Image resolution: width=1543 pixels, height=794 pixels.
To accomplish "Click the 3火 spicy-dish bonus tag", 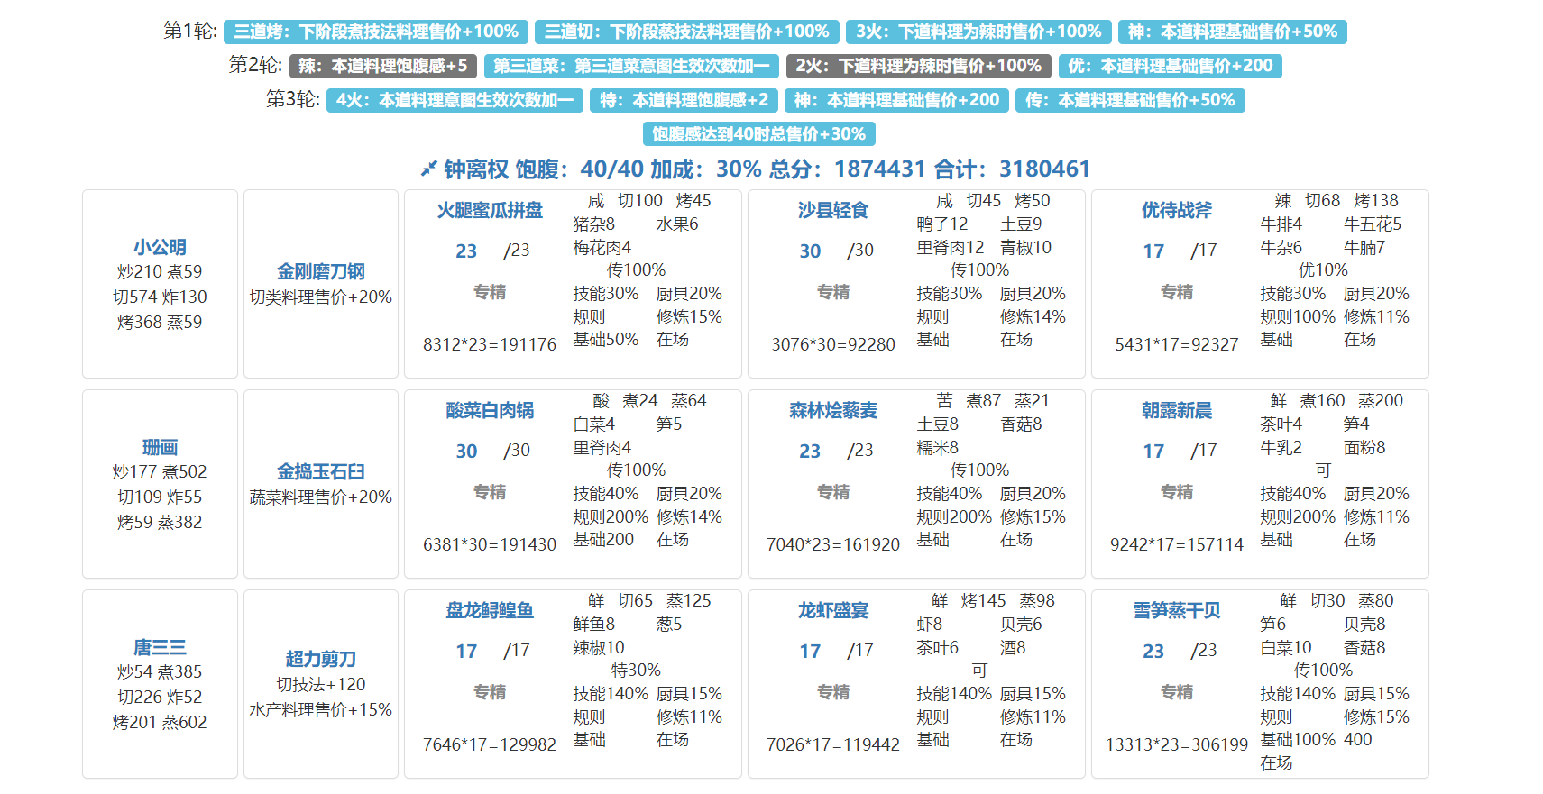I will pyautogui.click(x=978, y=32).
